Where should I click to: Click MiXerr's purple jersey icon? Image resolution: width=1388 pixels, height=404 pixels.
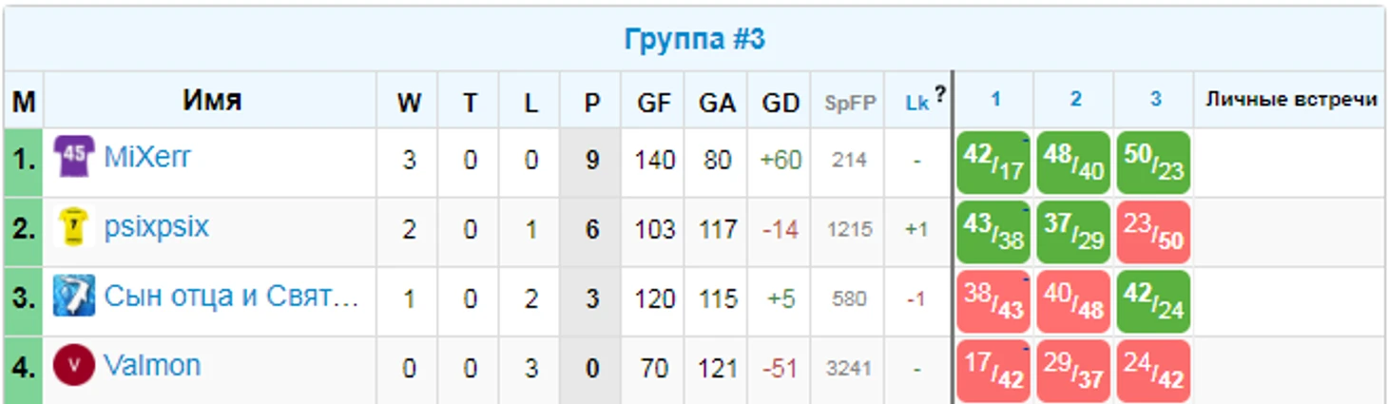tap(74, 158)
